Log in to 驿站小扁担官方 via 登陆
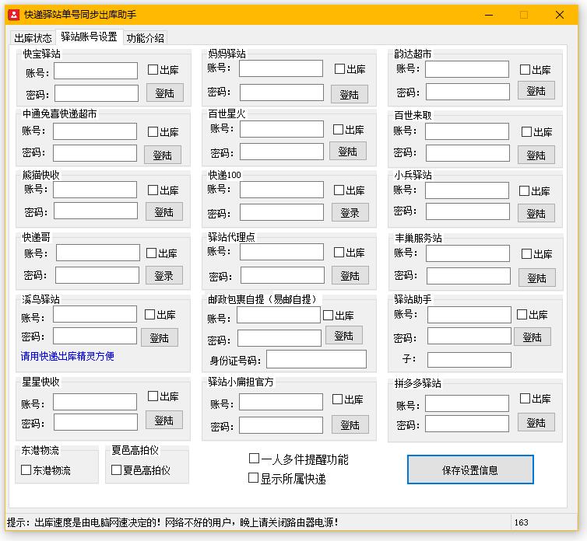Image resolution: width=587 pixels, height=541 pixels. tap(350, 424)
